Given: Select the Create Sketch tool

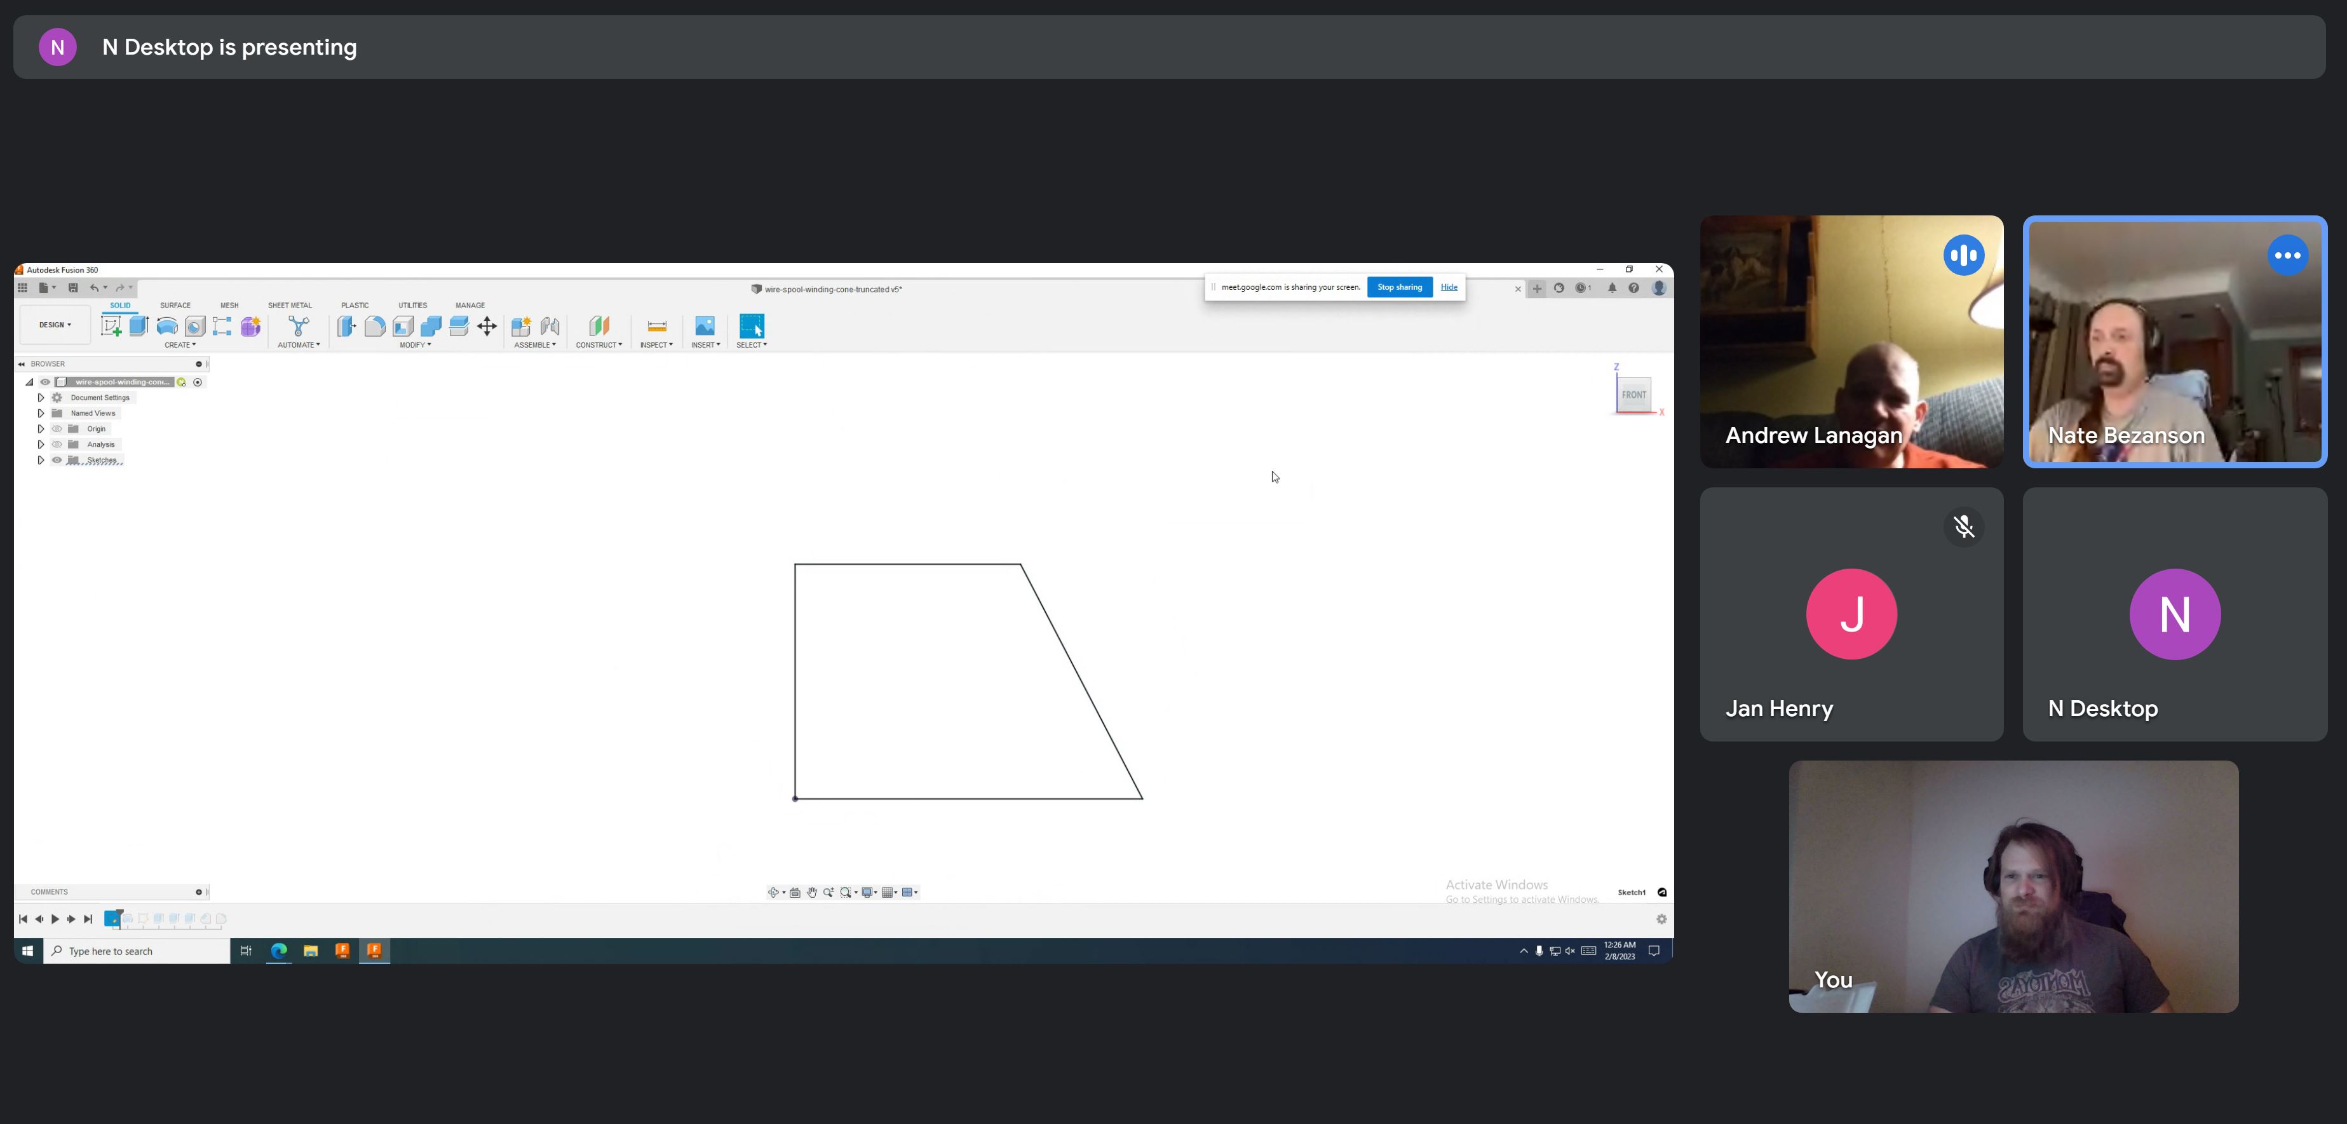Looking at the screenshot, I should [113, 326].
